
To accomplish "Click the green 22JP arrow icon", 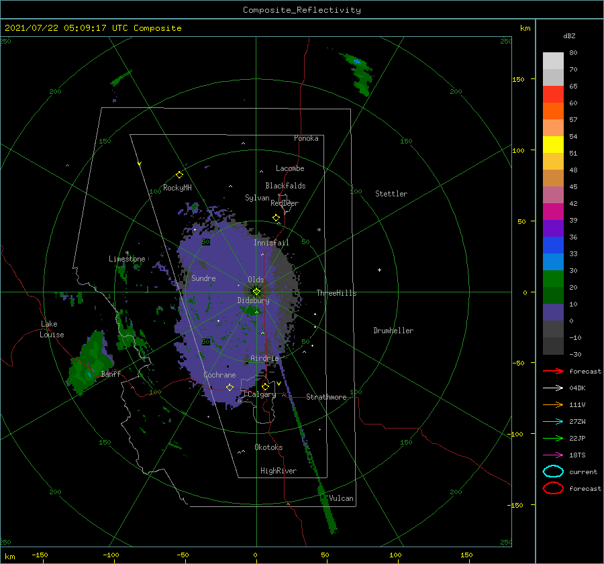I will 553,438.
